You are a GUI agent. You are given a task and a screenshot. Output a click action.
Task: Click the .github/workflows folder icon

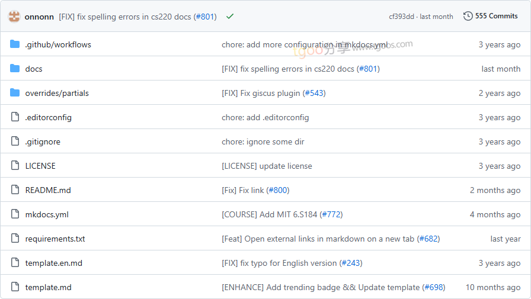15,44
